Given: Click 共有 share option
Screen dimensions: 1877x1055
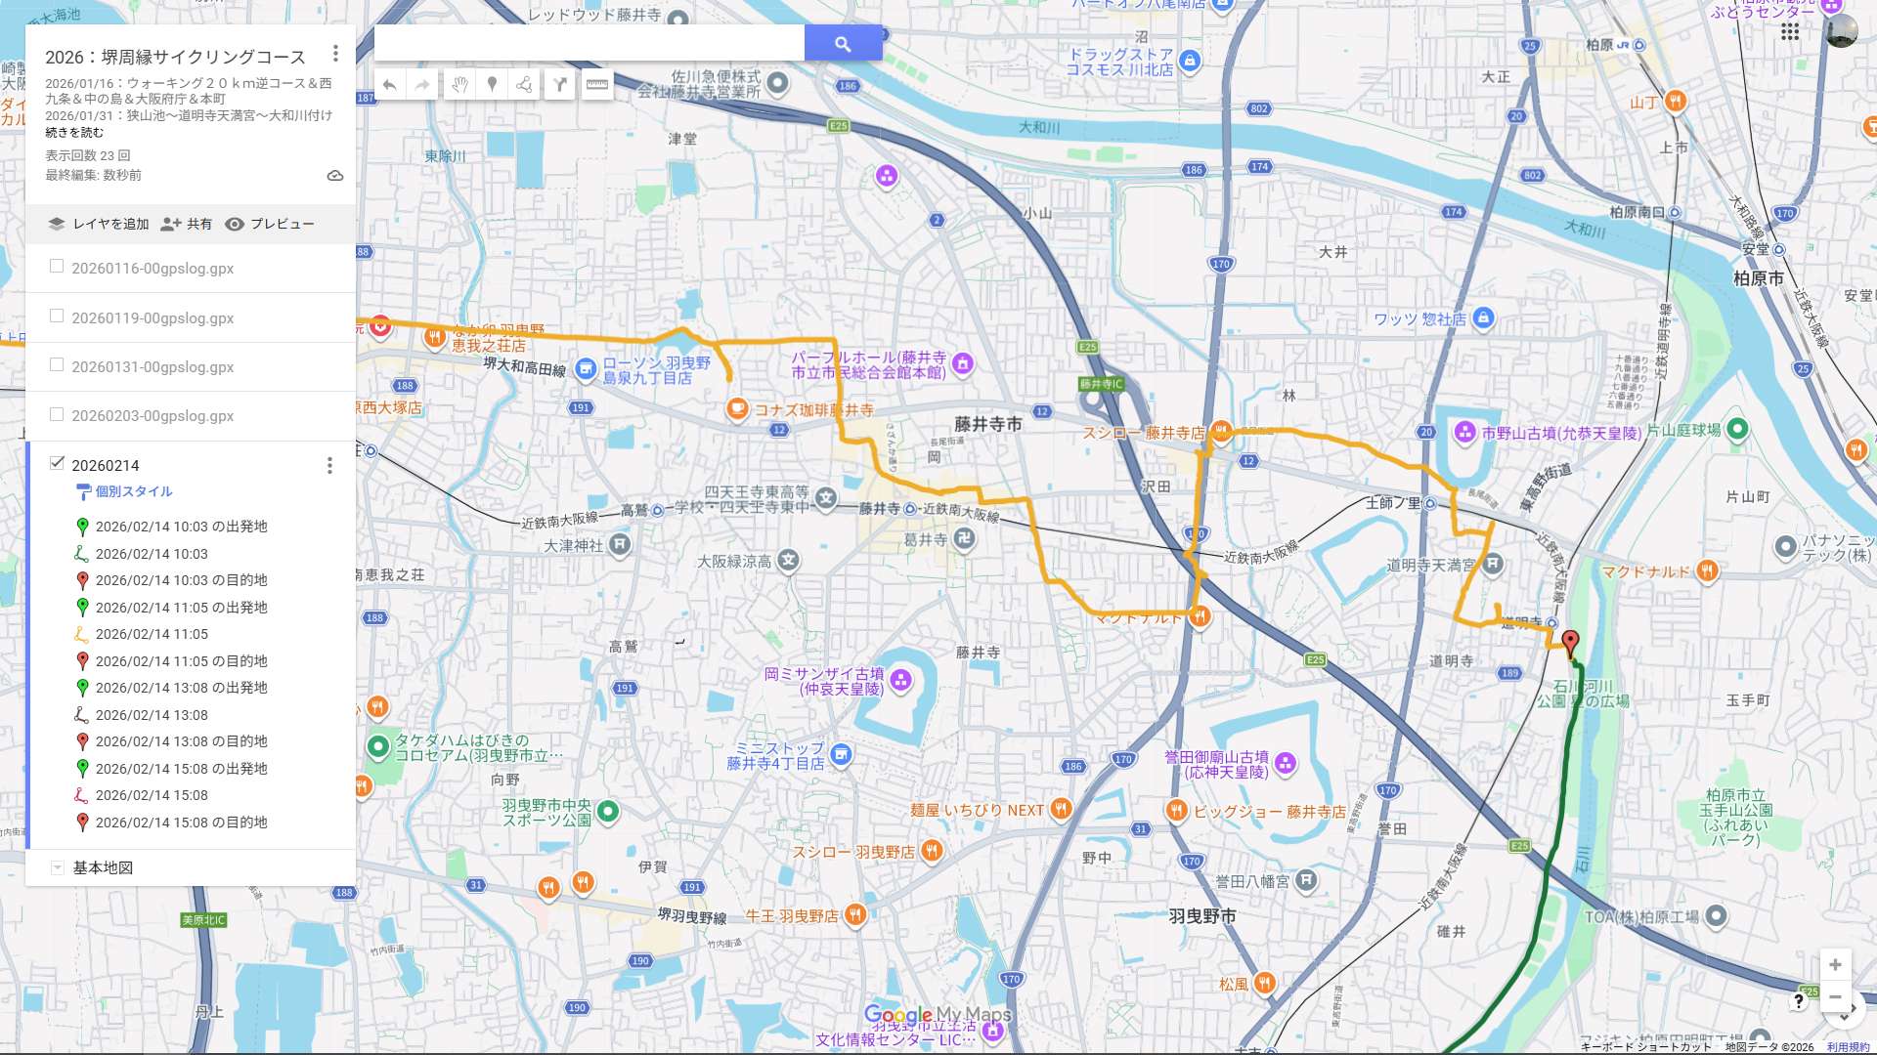Looking at the screenshot, I should (x=187, y=224).
